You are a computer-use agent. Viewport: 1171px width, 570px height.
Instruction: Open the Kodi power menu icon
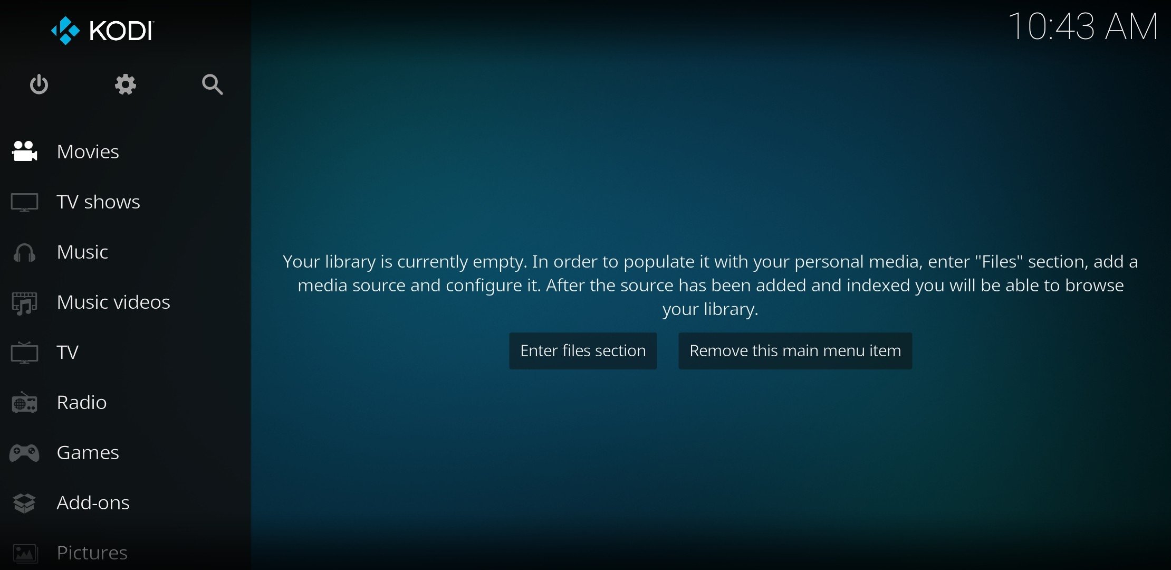[x=40, y=84]
